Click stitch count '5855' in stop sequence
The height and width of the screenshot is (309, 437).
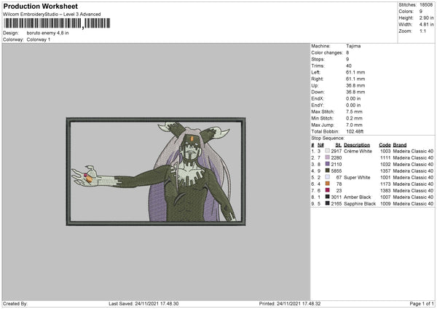[336, 171]
